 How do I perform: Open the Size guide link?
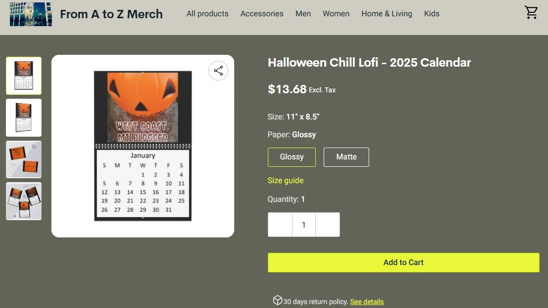tap(286, 181)
